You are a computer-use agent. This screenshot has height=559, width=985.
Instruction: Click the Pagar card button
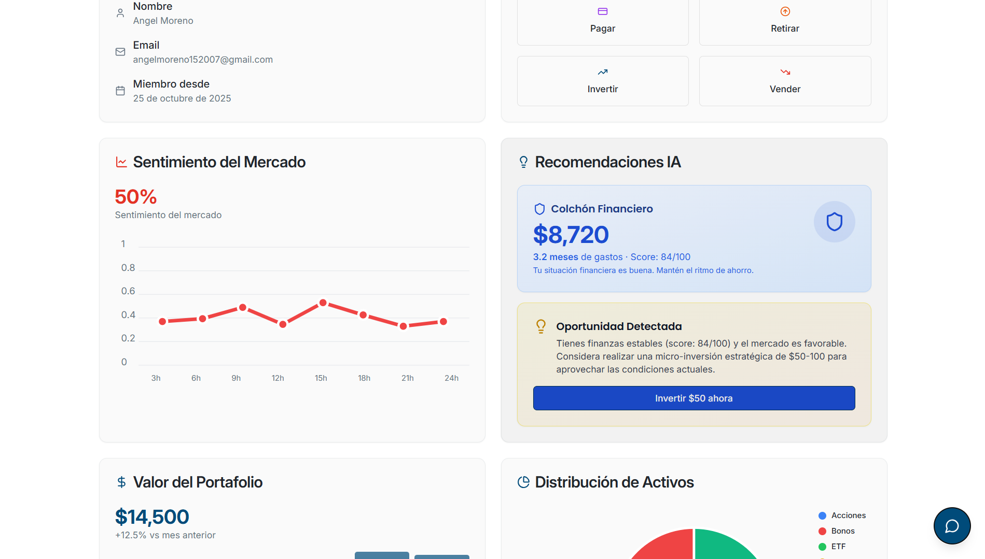(603, 22)
